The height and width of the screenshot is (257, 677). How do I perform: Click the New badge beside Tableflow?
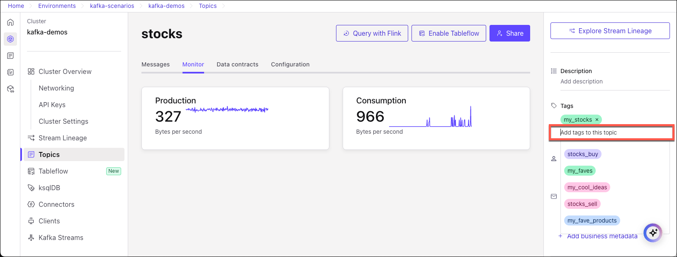pos(114,171)
